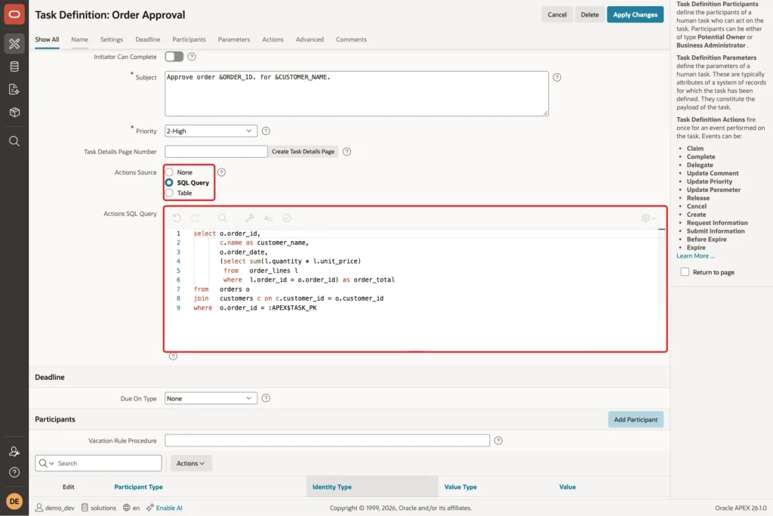773x516 pixels.
Task: Toggle the Initiator Can Complete switch
Action: pos(174,57)
